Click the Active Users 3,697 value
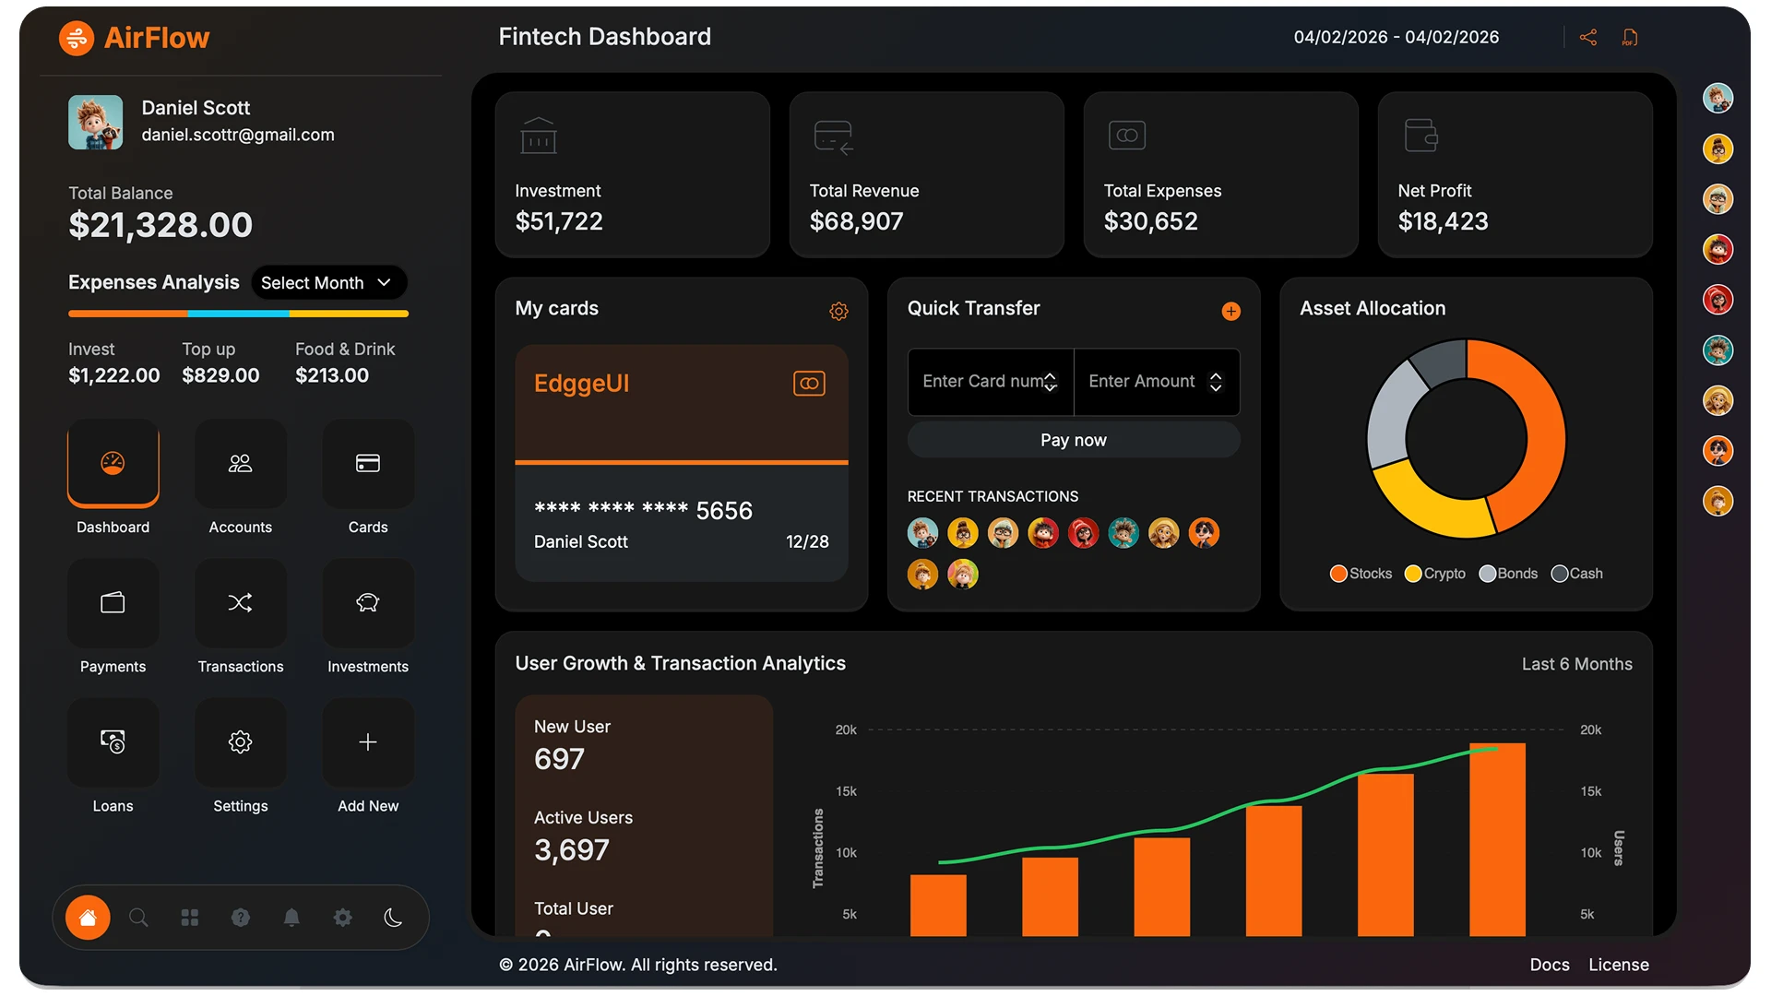The height and width of the screenshot is (996, 1771). (x=572, y=850)
